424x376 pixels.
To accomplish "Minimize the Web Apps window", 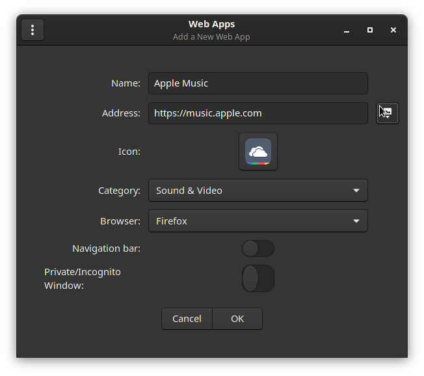I will tap(347, 30).
